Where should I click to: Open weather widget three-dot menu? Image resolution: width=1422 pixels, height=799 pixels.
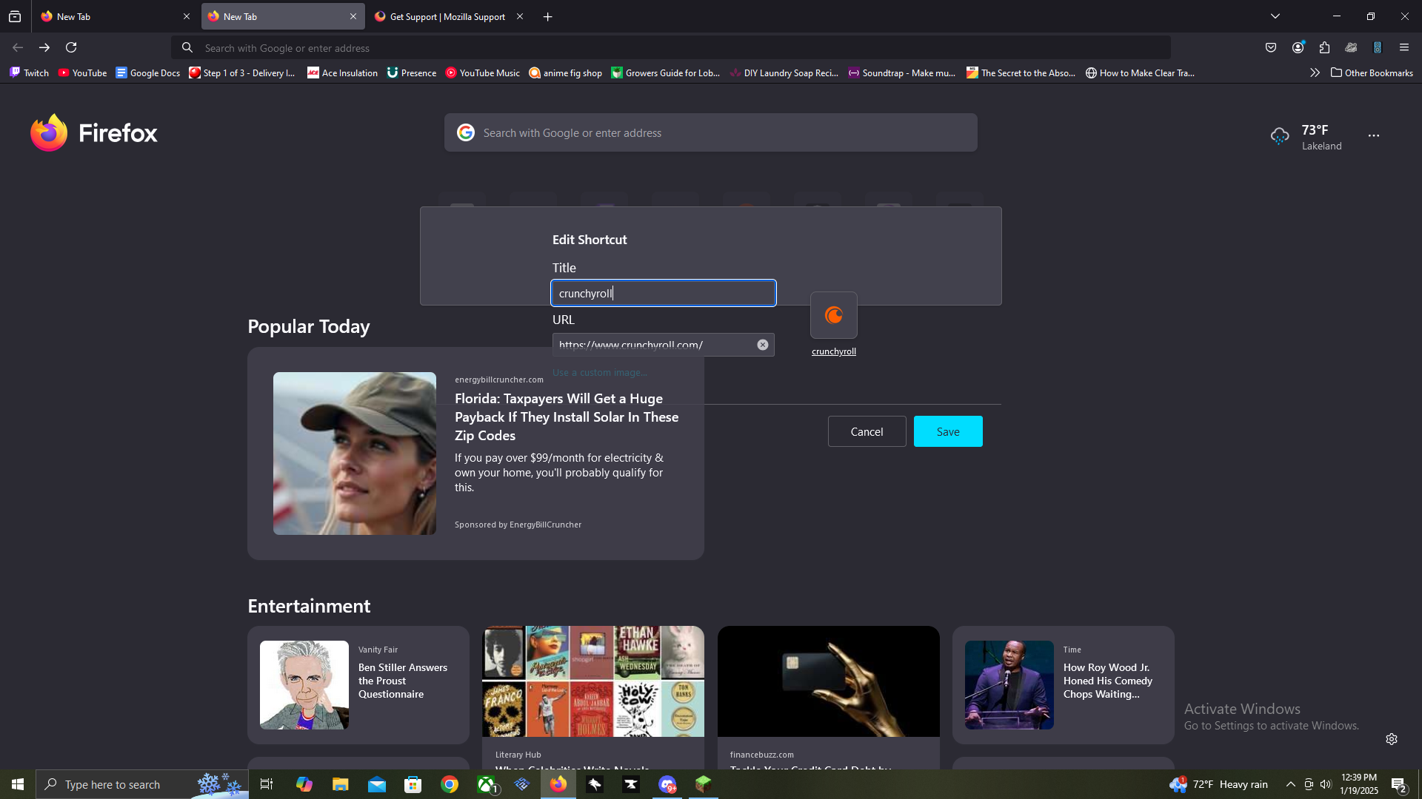[x=1374, y=135]
